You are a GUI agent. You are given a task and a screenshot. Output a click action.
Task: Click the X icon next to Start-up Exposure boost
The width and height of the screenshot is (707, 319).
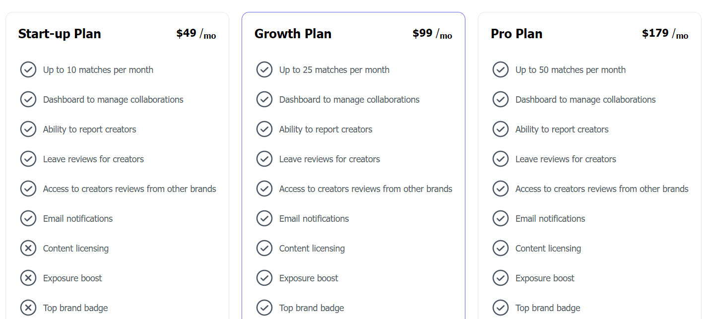click(x=28, y=278)
